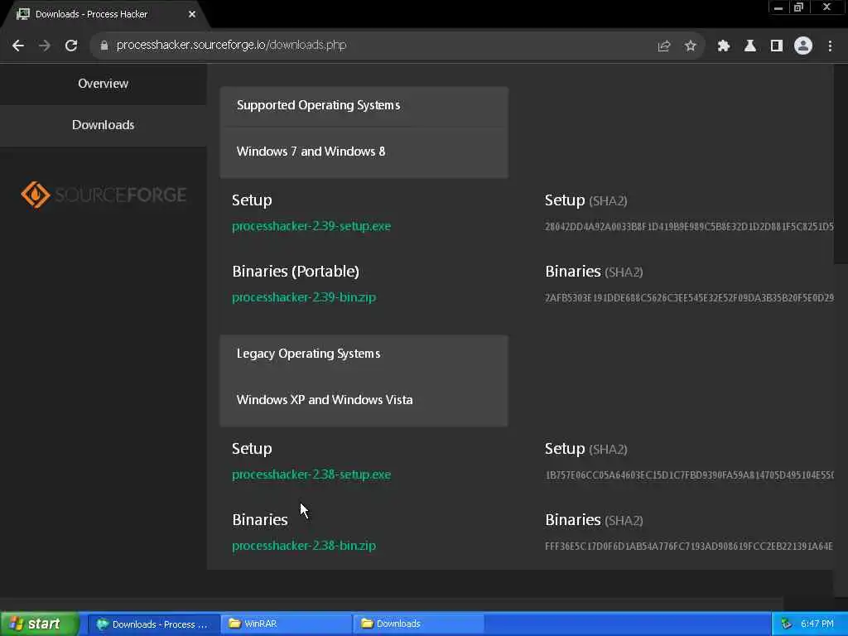848x636 pixels.
Task: Click the 2.38 binaries SHA2 hash
Action: [689, 547]
